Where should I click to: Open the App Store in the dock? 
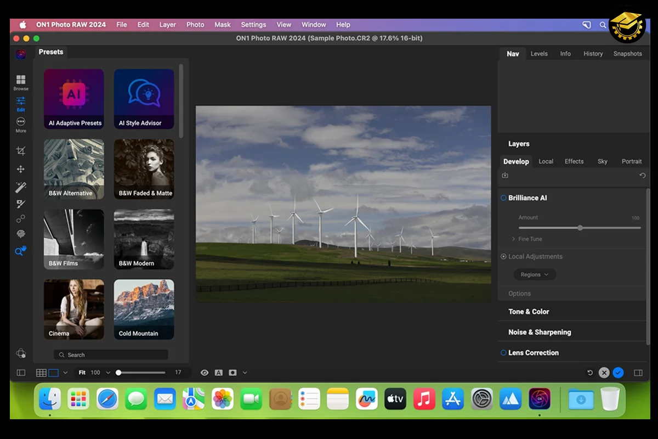pos(453,399)
